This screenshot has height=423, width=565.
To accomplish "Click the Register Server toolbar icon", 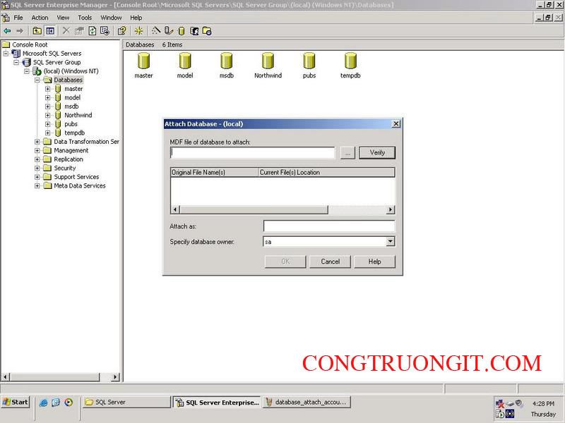I will pyautogui.click(x=168, y=31).
